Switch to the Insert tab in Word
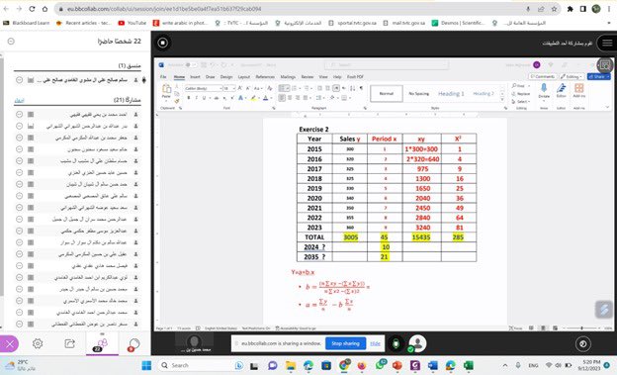 195,77
